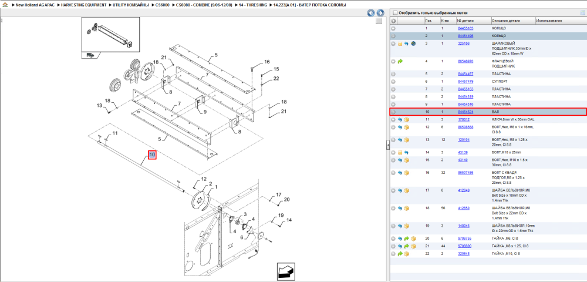Open 'HARVESTING EQUIPMENT' breadcrumb
Image resolution: width=587 pixels, height=282 pixels.
[x=83, y=5]
